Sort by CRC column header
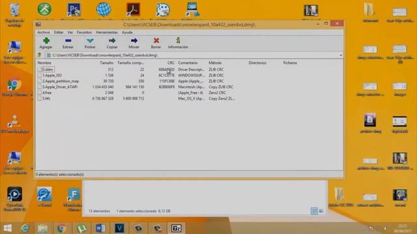The width and height of the screenshot is (417, 234). (171, 63)
